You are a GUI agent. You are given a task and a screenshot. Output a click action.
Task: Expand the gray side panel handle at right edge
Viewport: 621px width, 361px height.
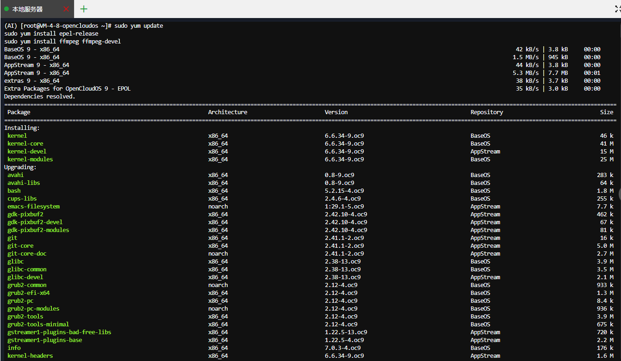point(619,193)
